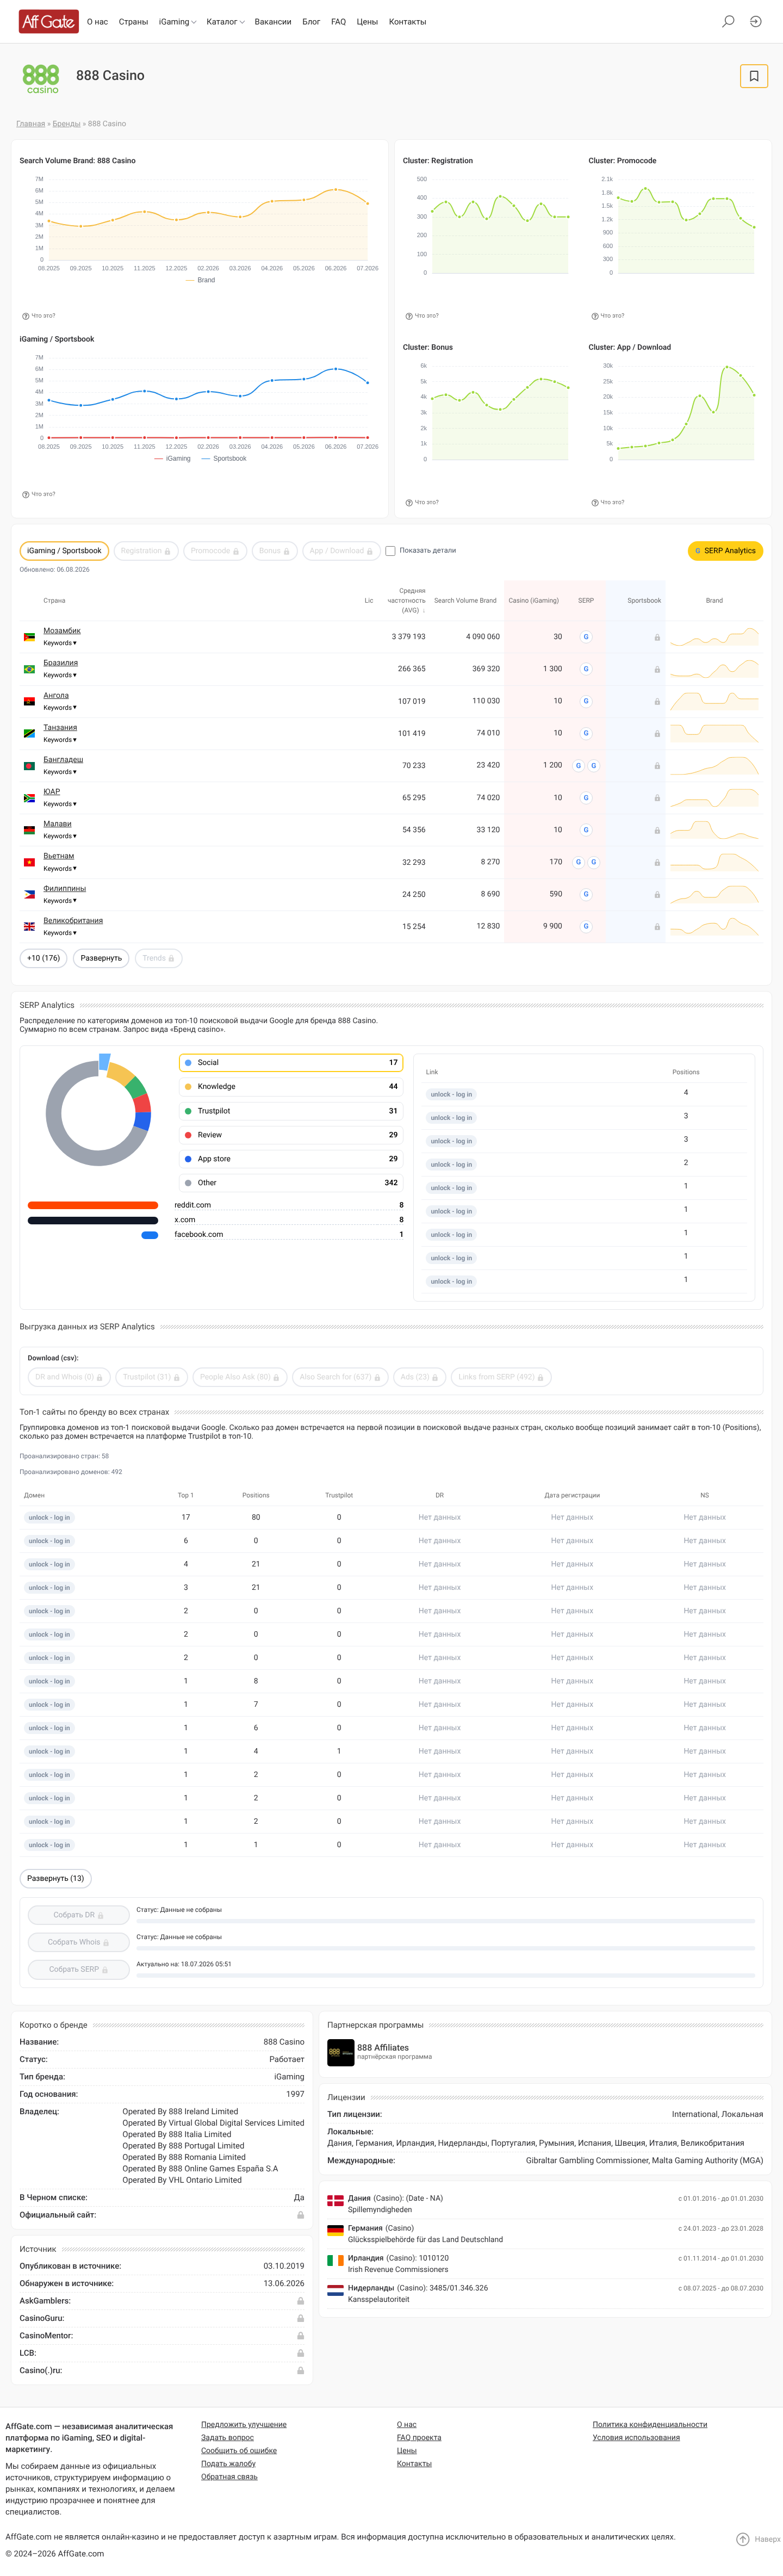Go to Вакансии page
Screen dimensions: 783x2576
click(273, 22)
